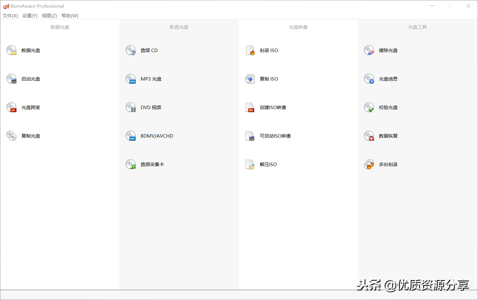Select the 复制光盘 task label
Screen dimensions: 478x300
point(31,136)
